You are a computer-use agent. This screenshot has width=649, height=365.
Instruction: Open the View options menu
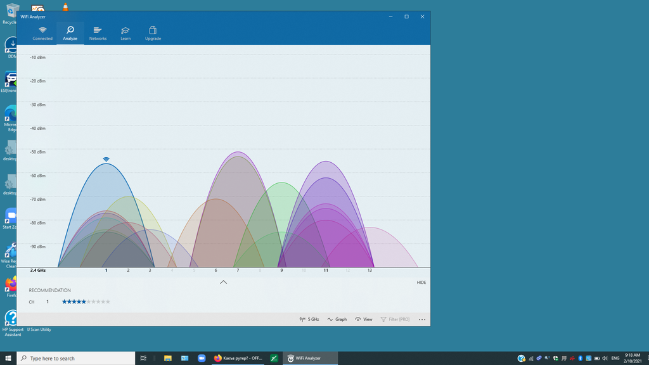click(x=364, y=319)
